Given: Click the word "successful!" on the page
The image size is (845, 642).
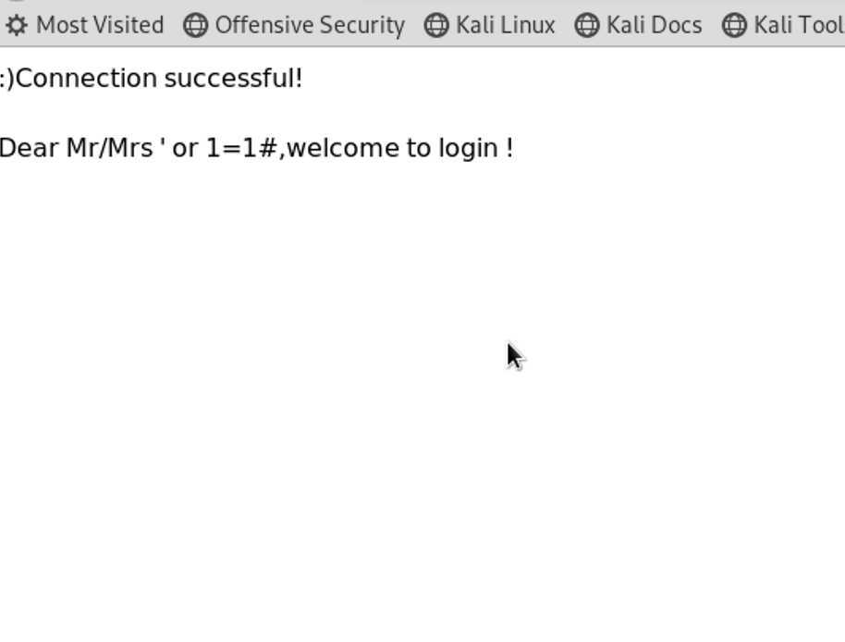Looking at the screenshot, I should (x=233, y=79).
